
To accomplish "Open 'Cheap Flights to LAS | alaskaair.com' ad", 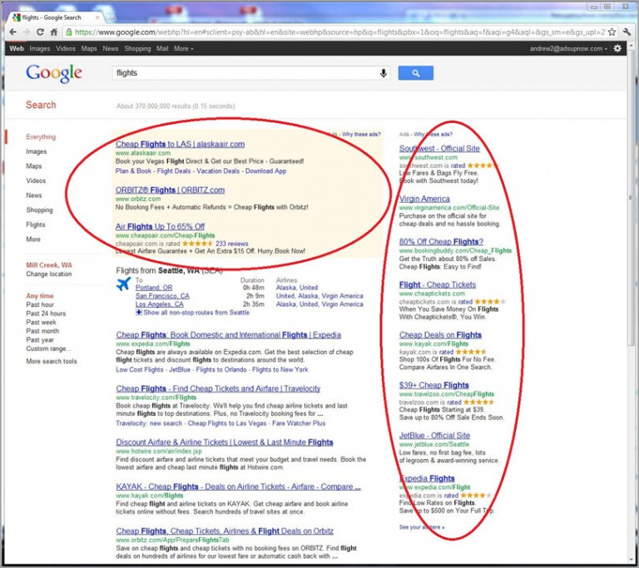I will (180, 145).
